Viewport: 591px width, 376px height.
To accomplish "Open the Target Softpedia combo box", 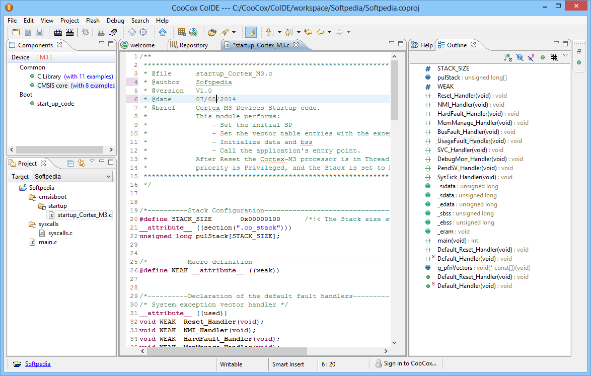I will pos(73,176).
